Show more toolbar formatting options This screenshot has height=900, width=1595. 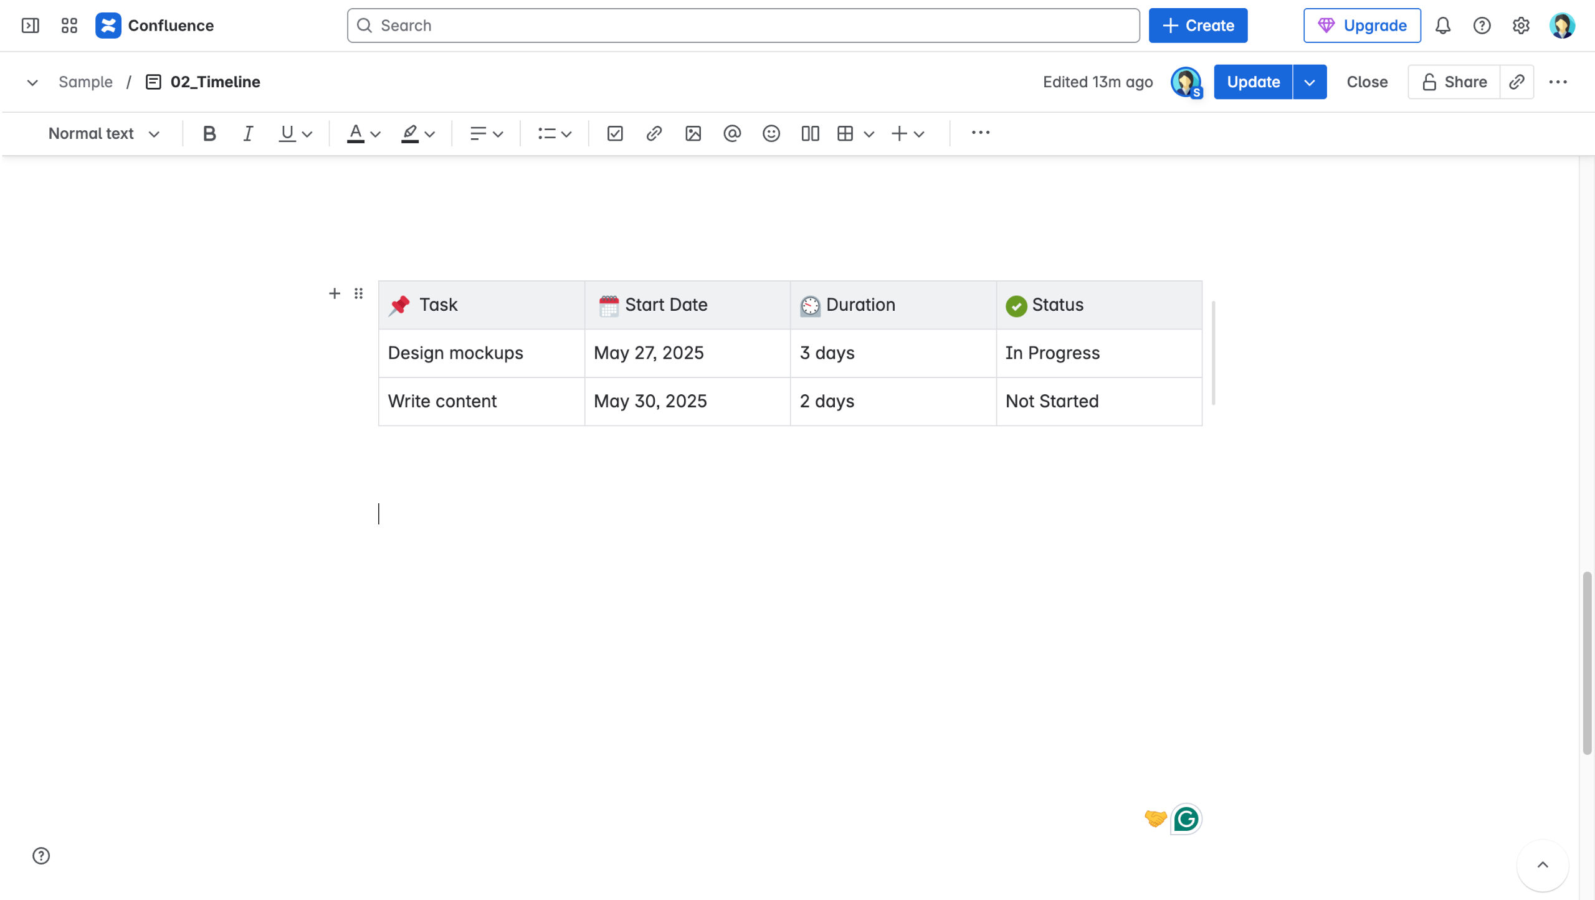[x=980, y=133]
